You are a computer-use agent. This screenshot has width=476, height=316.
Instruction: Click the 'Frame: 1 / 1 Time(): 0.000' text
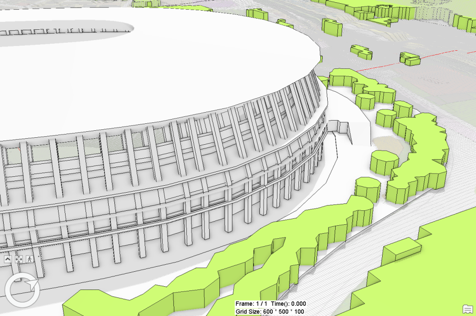pyautogui.click(x=271, y=304)
